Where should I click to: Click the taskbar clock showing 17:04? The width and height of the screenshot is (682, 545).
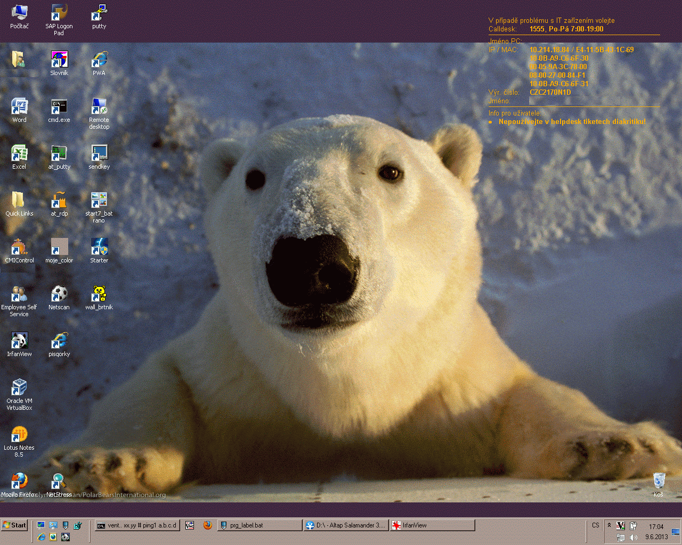click(656, 527)
